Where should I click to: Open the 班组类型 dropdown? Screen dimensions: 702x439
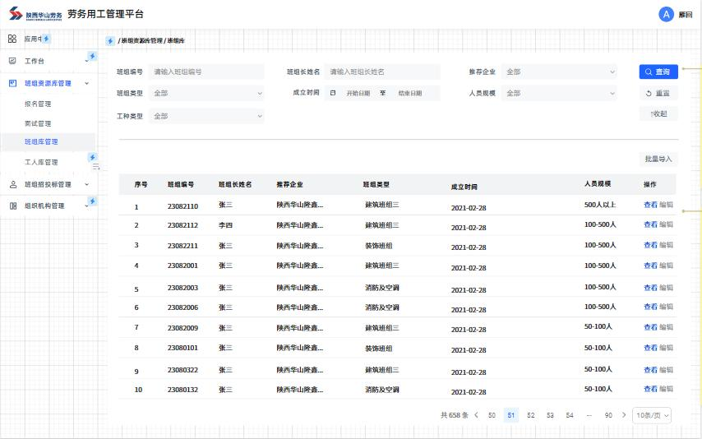coord(207,94)
